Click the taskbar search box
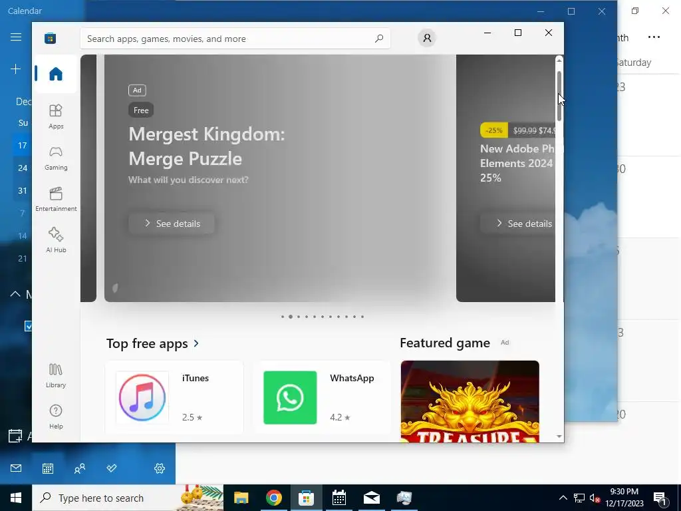 tap(128, 498)
